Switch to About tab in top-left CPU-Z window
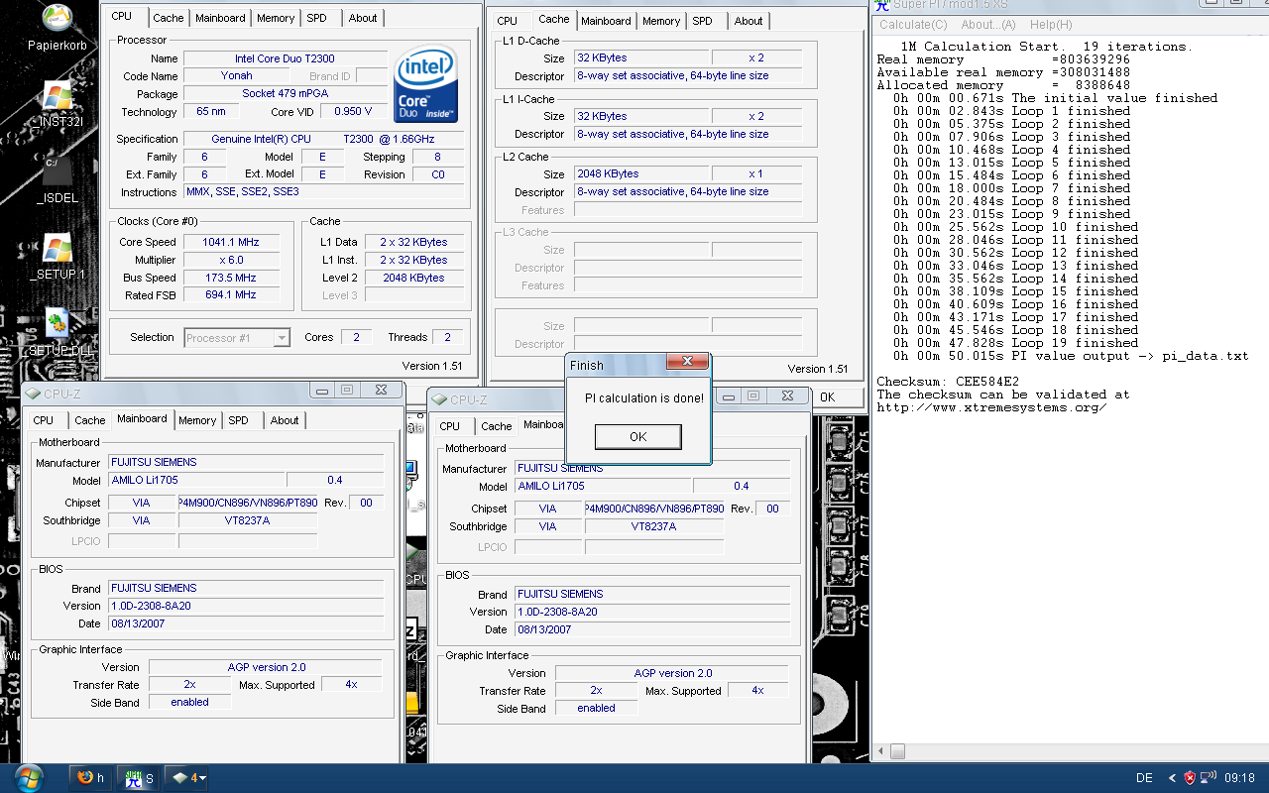The image size is (1269, 793). click(363, 18)
